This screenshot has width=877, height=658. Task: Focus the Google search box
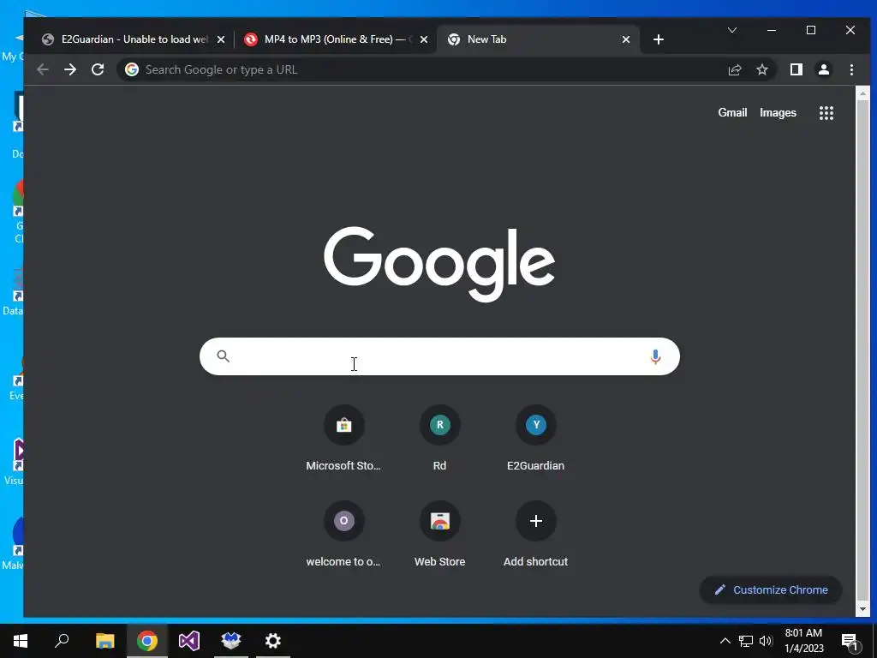point(439,356)
